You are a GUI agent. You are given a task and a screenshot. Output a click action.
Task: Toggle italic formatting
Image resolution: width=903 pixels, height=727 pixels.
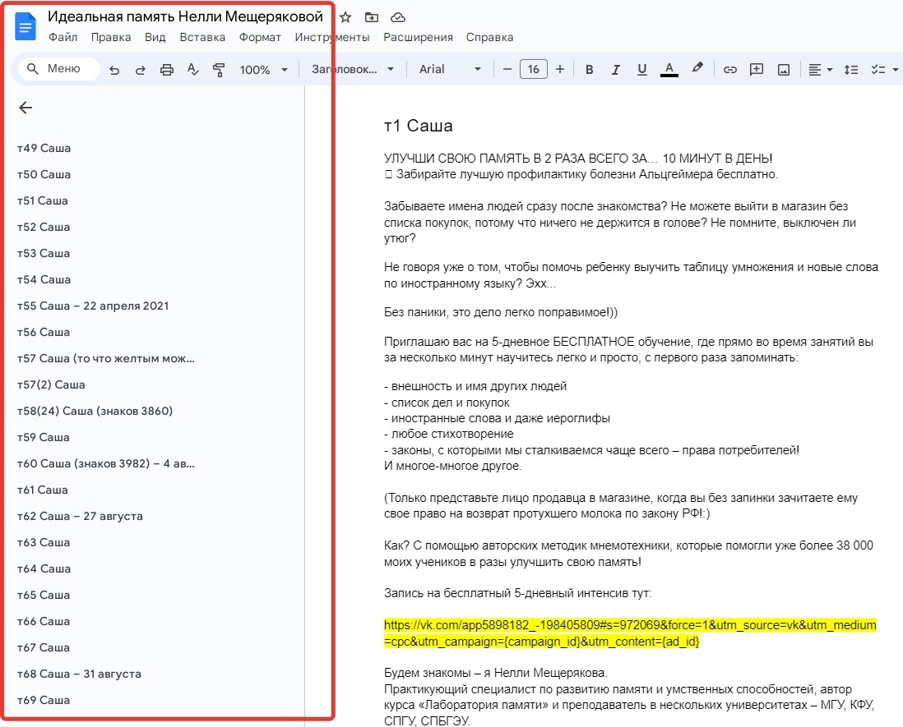click(x=616, y=70)
